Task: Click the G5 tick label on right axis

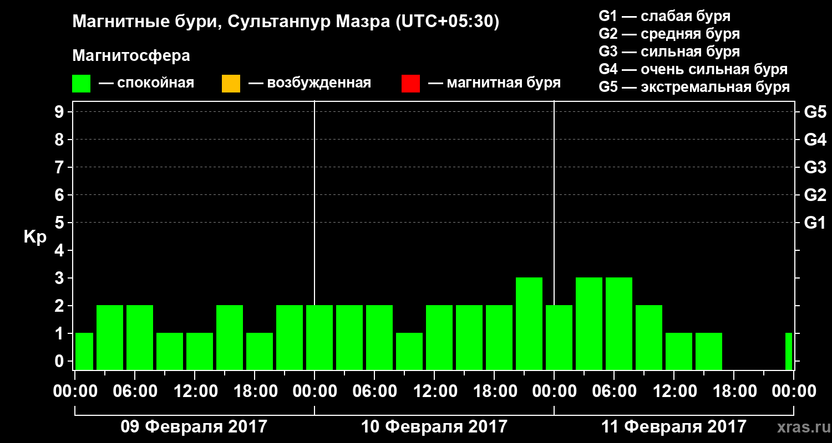Action: tap(815, 112)
